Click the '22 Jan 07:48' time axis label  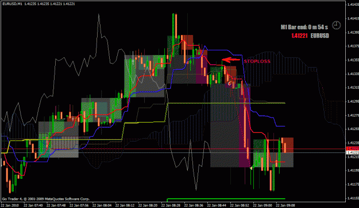pos(56,205)
